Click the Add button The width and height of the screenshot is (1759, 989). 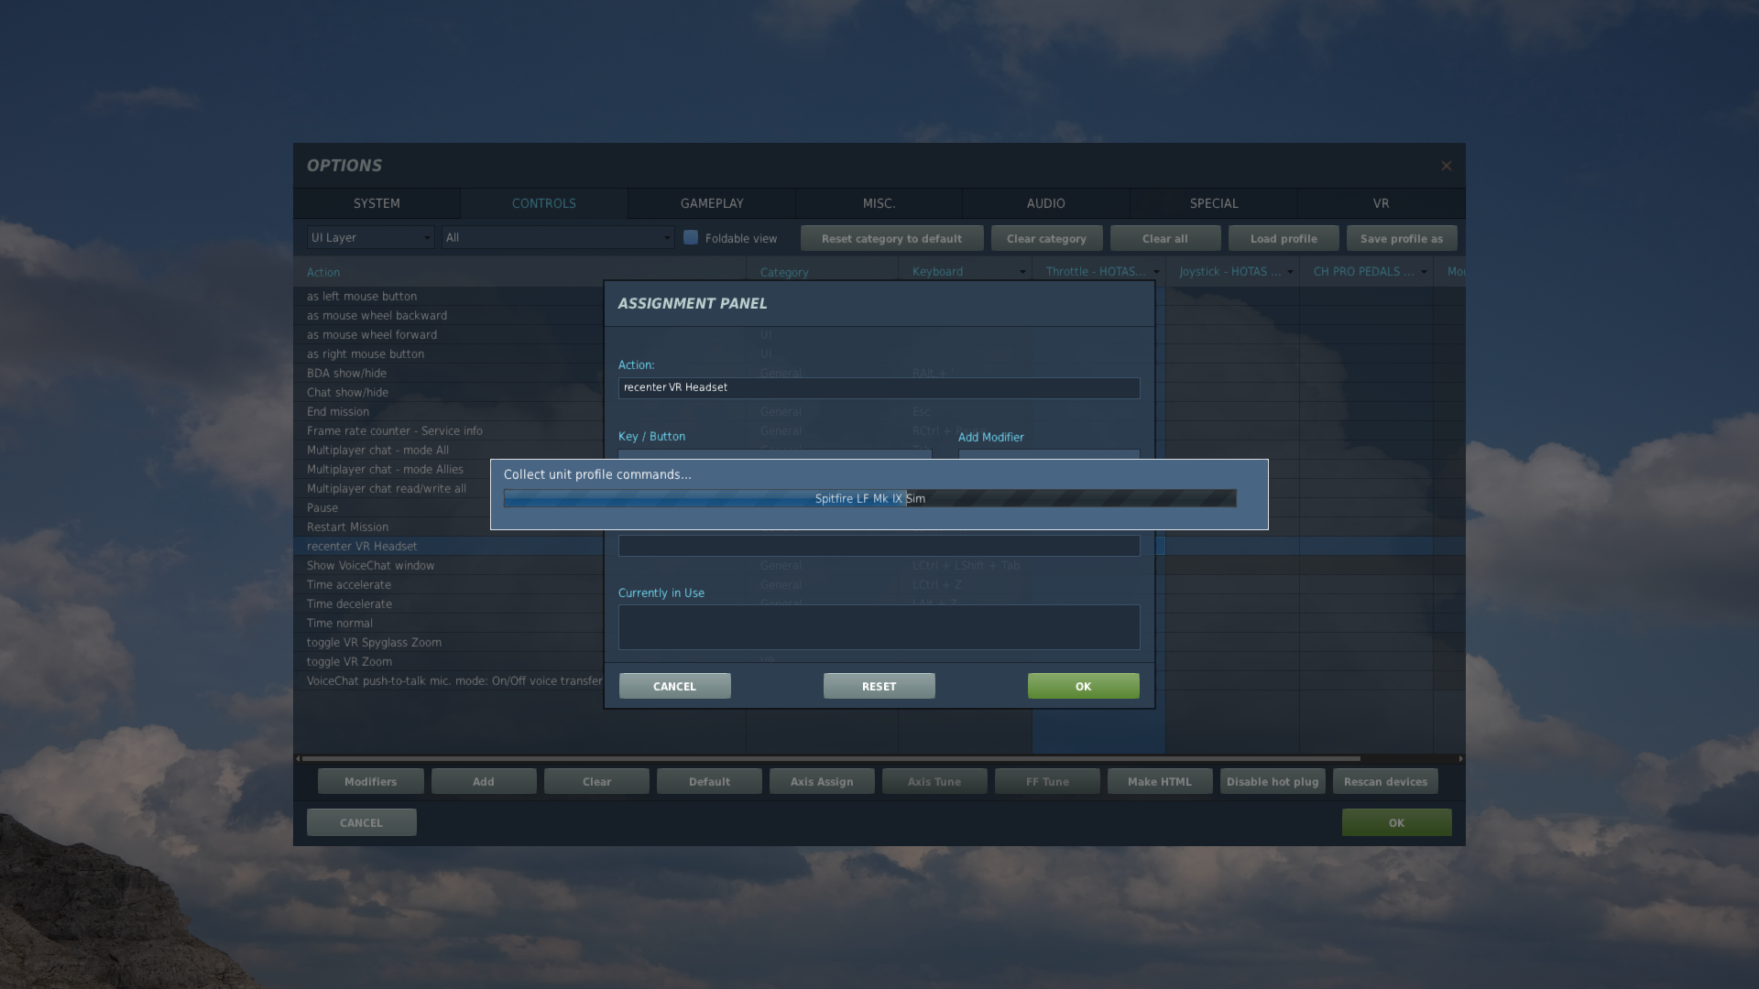click(x=484, y=781)
